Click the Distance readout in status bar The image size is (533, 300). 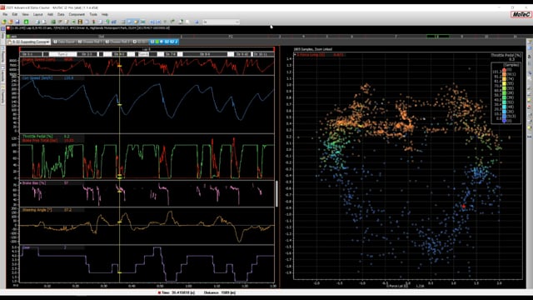point(220,292)
